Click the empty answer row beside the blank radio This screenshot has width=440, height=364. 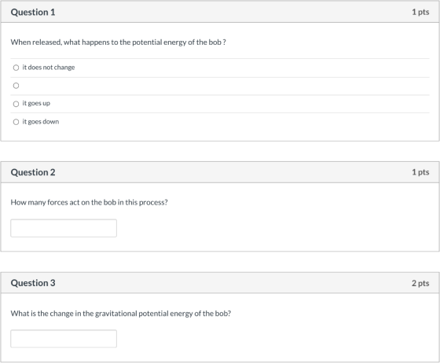(220, 86)
